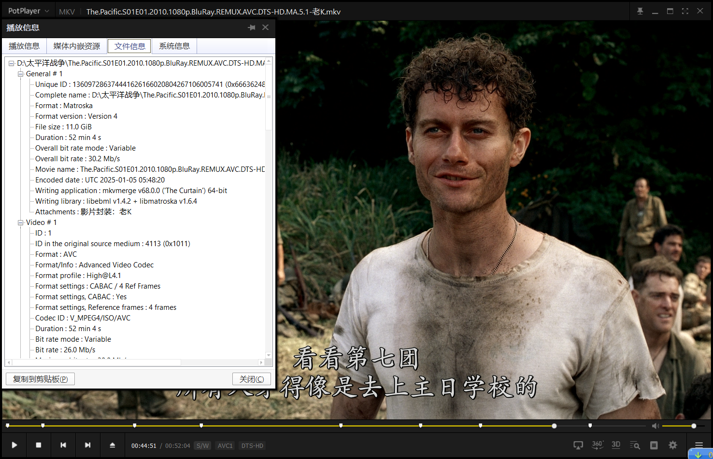This screenshot has width=713, height=459.
Task: Select 'Format settings, Reference frames : 4 frames' row
Action: coord(106,307)
